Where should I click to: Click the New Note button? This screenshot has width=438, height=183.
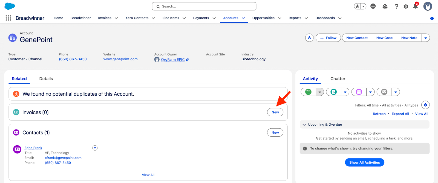tap(409, 38)
